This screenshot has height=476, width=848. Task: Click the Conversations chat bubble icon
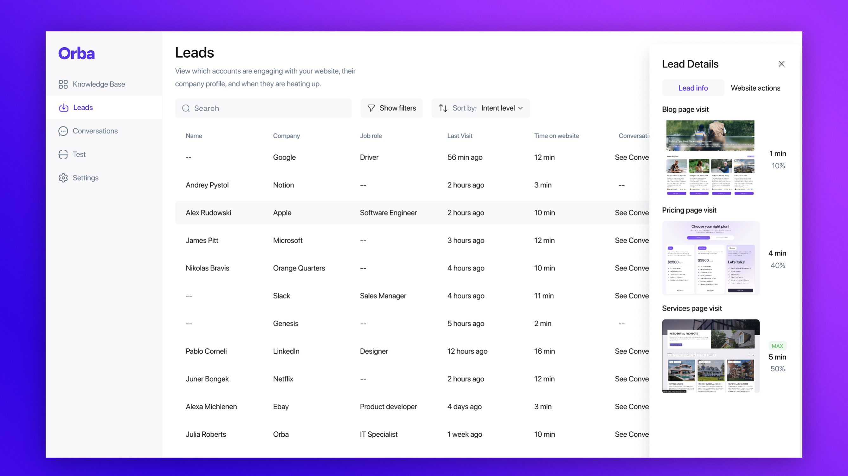[63, 131]
